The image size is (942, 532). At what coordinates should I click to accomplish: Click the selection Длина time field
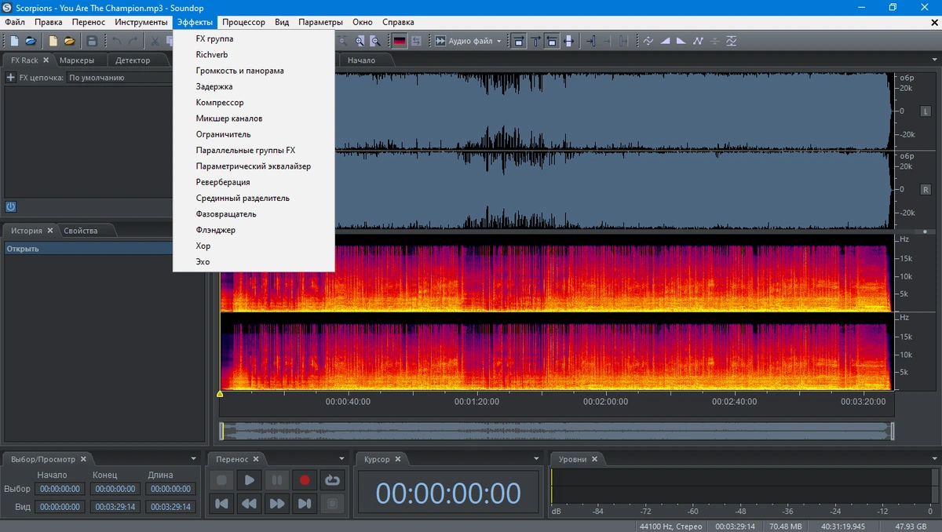(x=171, y=489)
